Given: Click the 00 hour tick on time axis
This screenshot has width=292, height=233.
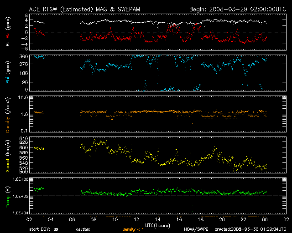Looking at the screenshot, I should [x=265, y=220].
